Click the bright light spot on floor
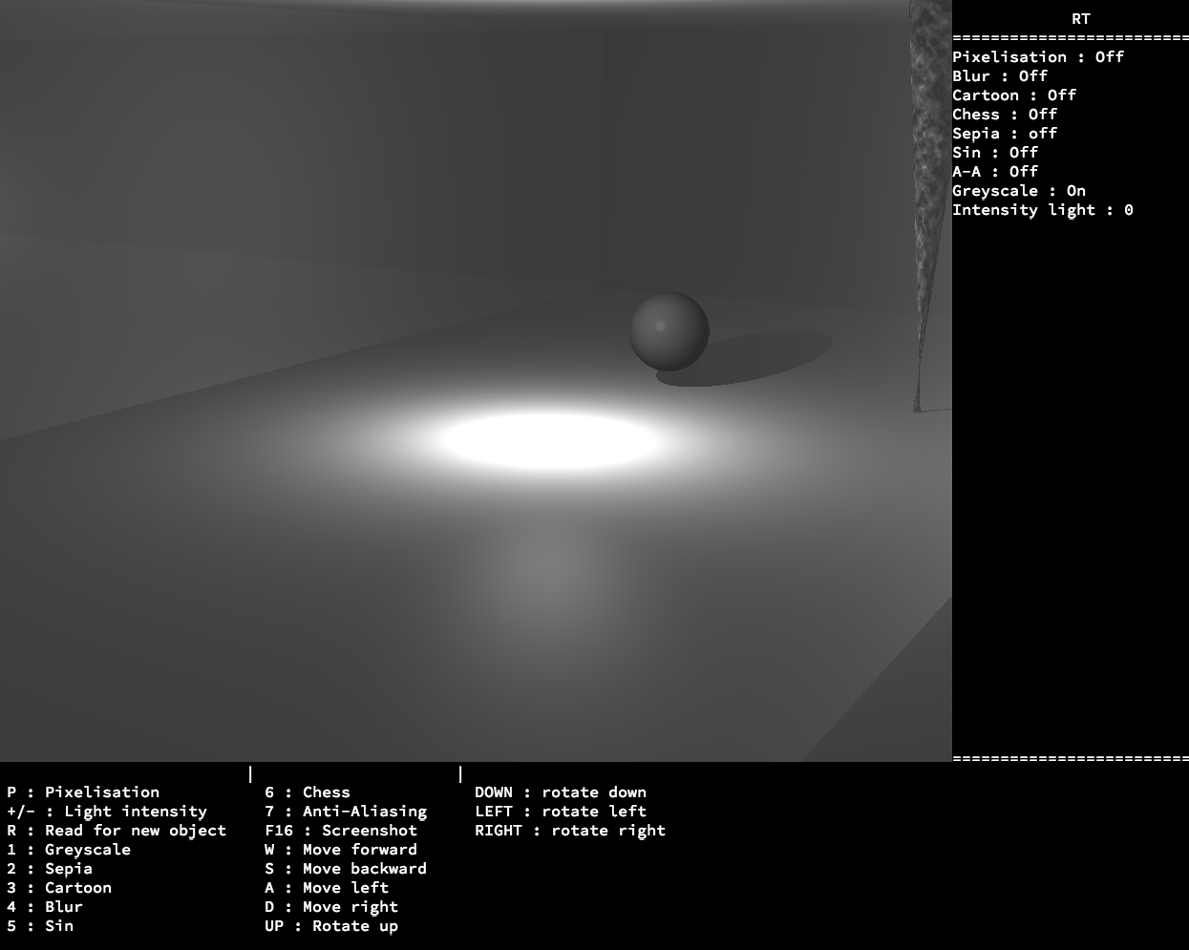Screen dimensions: 1189x950 pyautogui.click(x=551, y=440)
